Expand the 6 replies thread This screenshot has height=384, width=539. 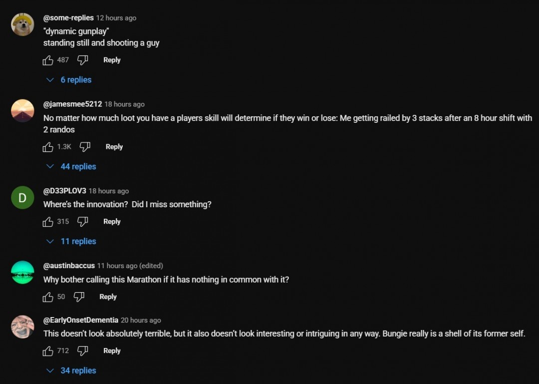[x=69, y=80]
